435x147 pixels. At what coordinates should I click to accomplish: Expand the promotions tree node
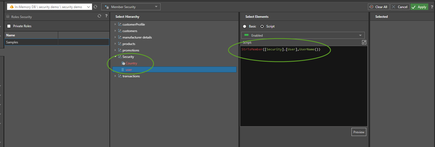[x=115, y=50]
